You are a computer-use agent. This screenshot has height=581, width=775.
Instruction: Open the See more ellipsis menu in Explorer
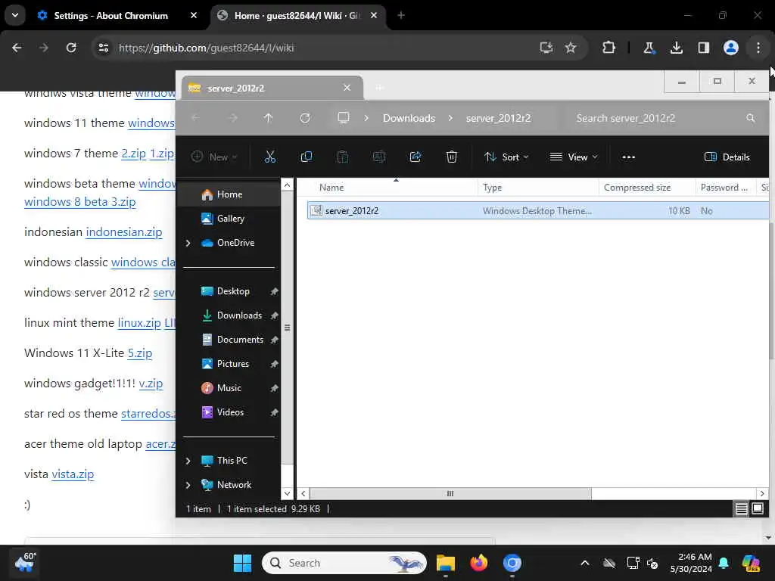point(629,157)
